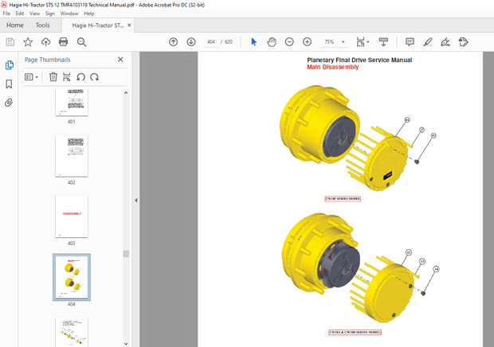Zoom out with minus icon

tap(289, 42)
